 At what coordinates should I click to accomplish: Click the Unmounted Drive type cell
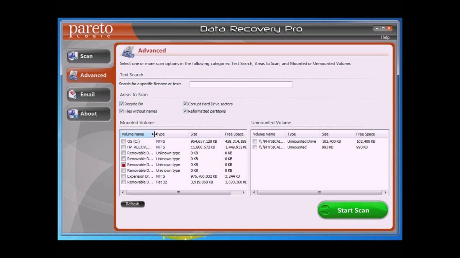coord(302,142)
